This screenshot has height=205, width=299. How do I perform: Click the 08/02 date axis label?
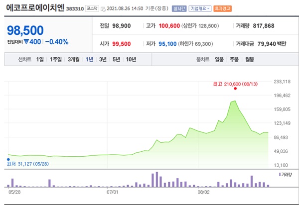click(x=203, y=192)
